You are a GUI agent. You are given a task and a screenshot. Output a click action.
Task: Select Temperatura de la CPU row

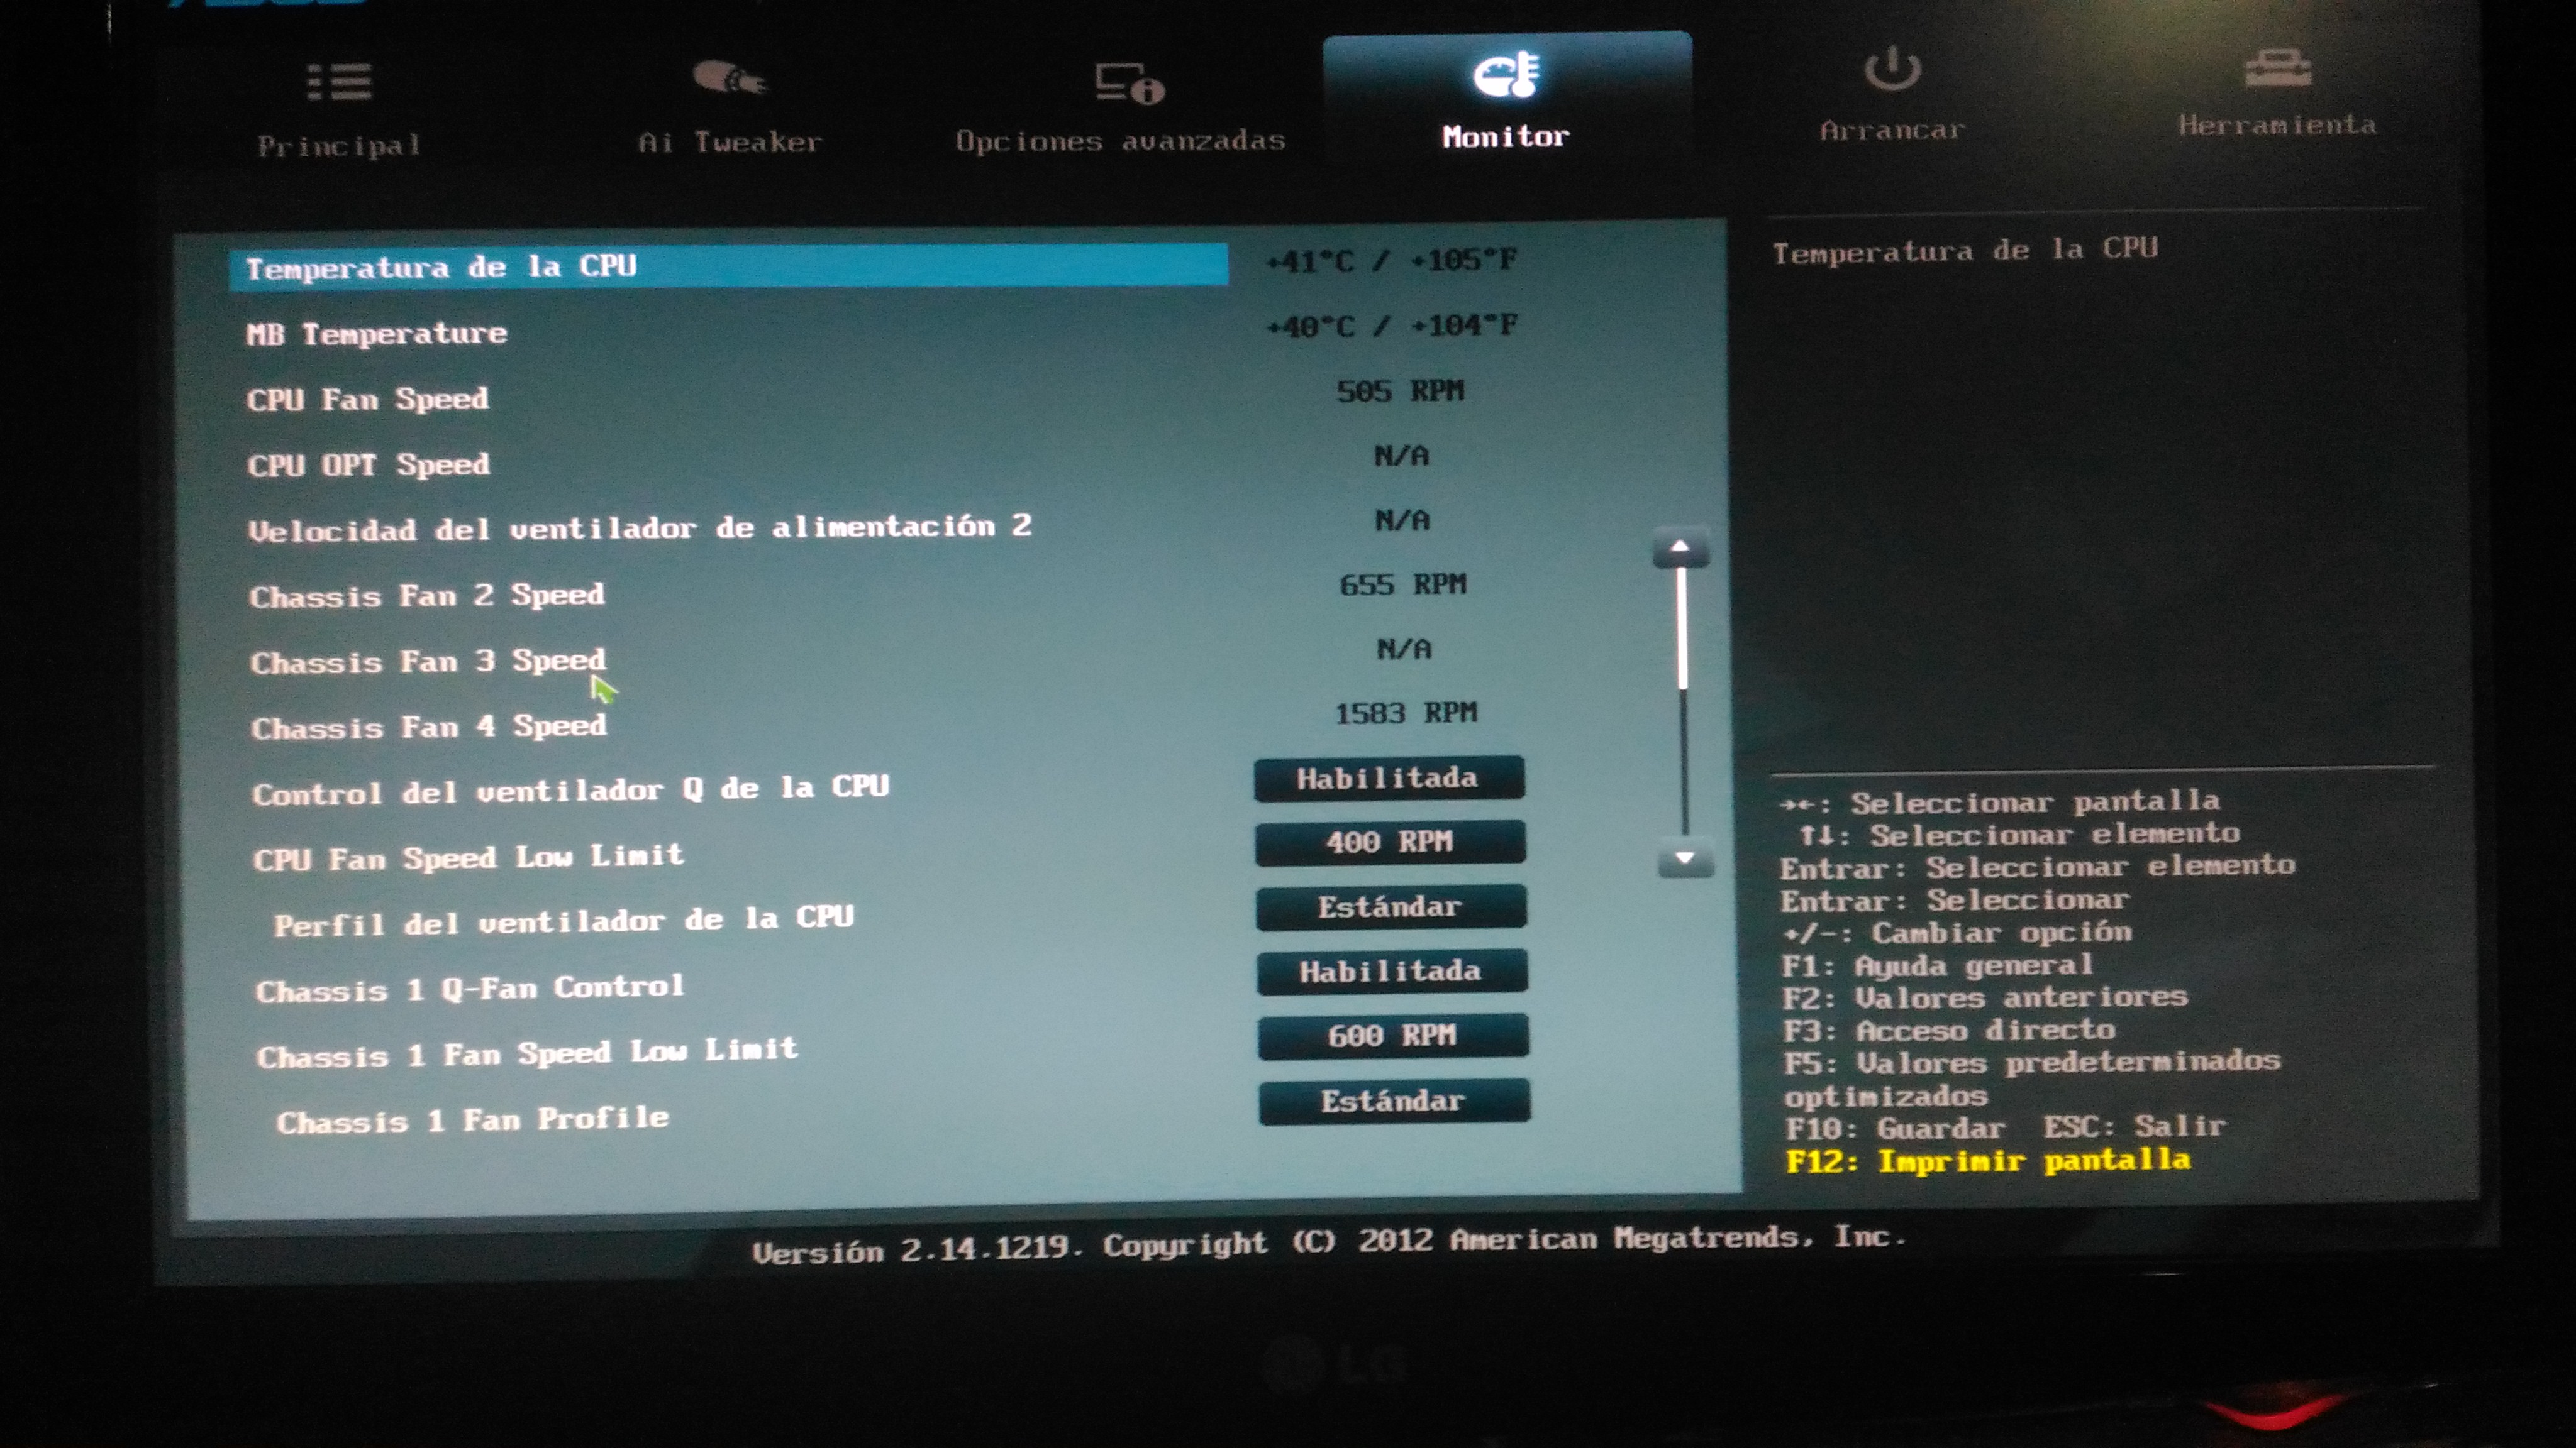(x=727, y=267)
